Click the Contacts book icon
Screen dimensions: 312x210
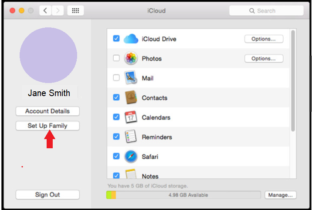click(131, 97)
